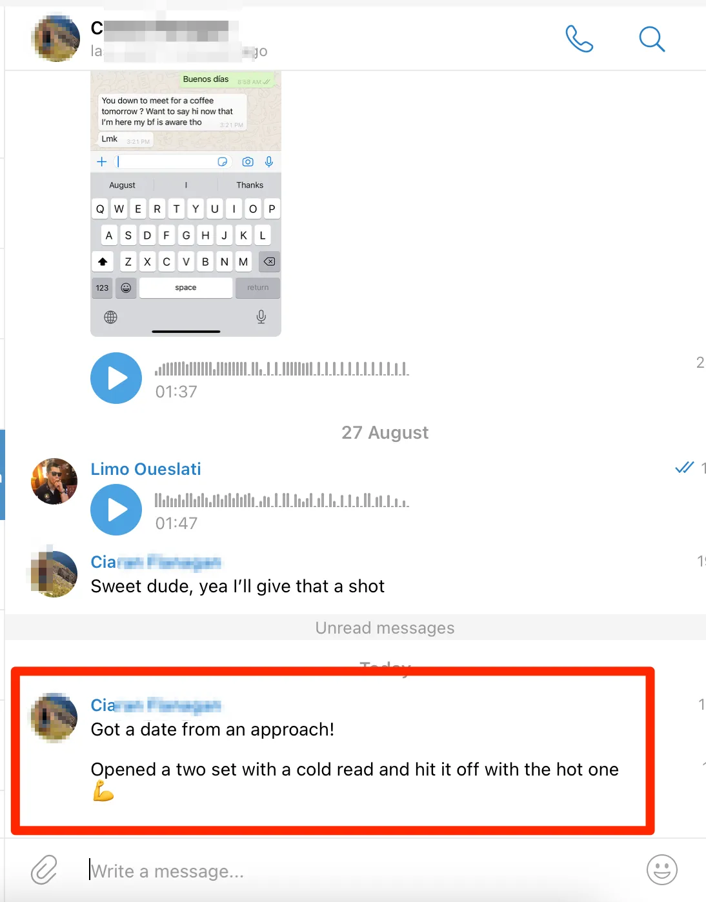Click the "Got a date from an approach!" message
Viewport: 706px width, 902px height.
pos(212,730)
